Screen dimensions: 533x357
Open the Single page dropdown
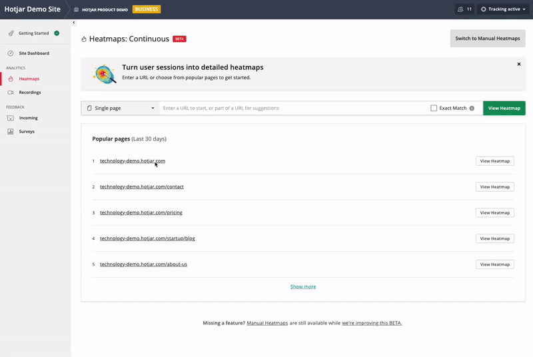(121, 108)
